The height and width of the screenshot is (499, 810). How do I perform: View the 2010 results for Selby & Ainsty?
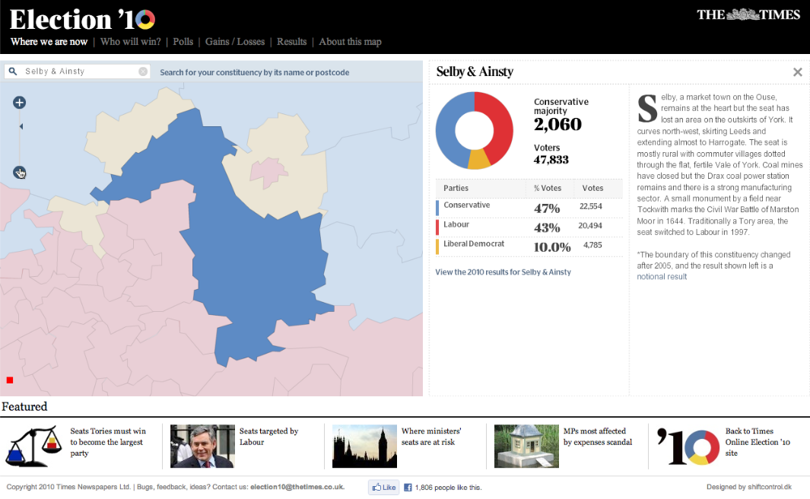point(503,272)
